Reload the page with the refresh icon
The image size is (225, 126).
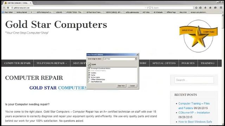[148, 8]
